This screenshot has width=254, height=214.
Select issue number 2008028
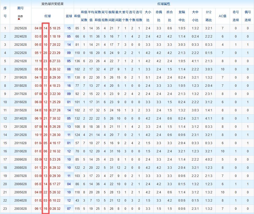(20, 168)
